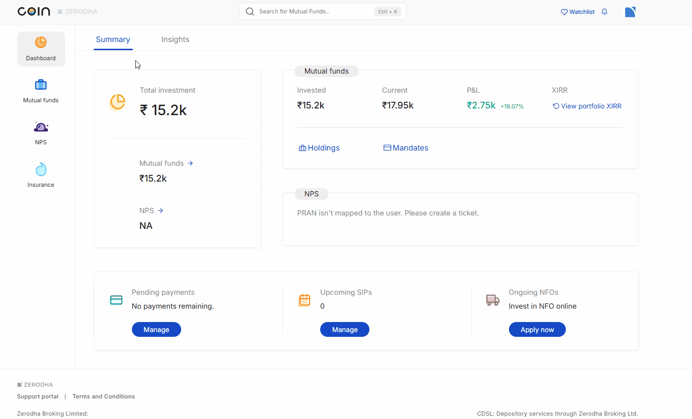692x419 pixels.
Task: Switch to the Insights tab
Action: point(175,40)
